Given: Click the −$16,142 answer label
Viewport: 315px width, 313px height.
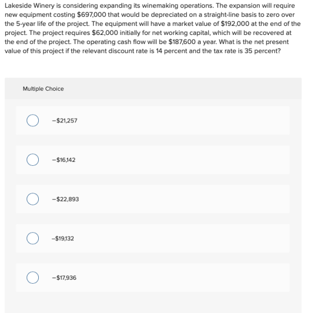Looking at the screenshot, I should point(64,160).
